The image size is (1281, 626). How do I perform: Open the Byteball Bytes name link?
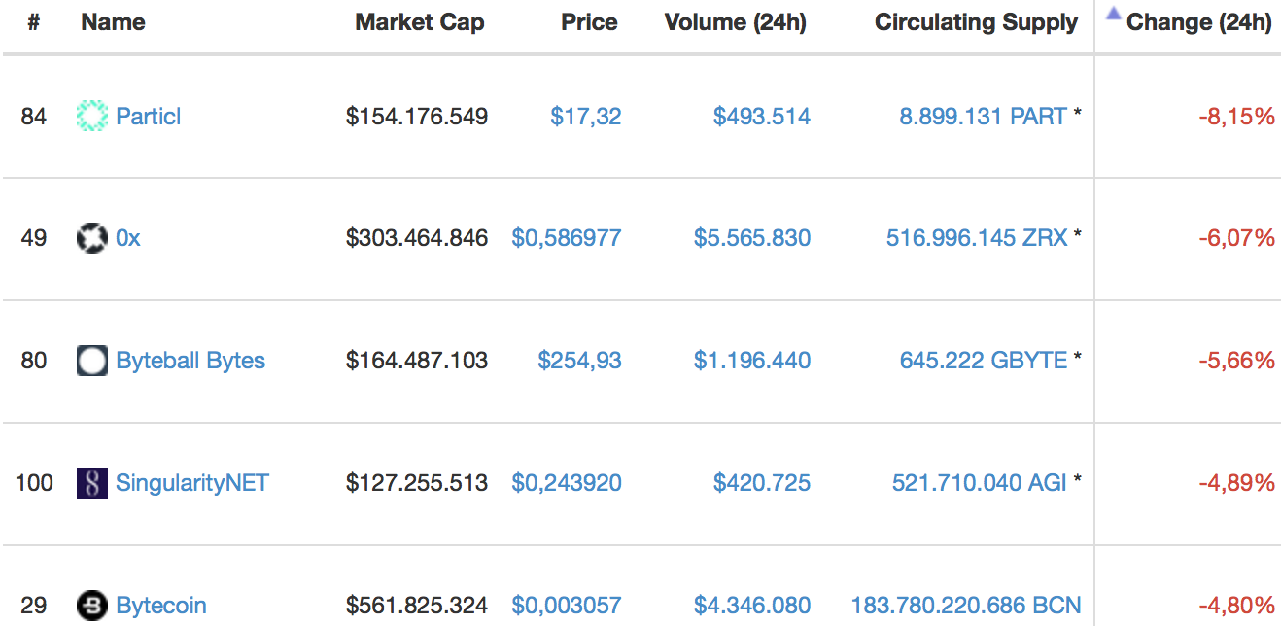click(x=190, y=361)
